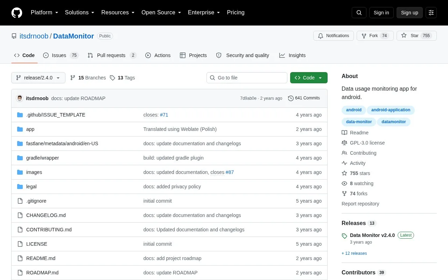448x280 pixels.
Task: Click the pulse icon beside Activity
Action: click(x=344, y=163)
